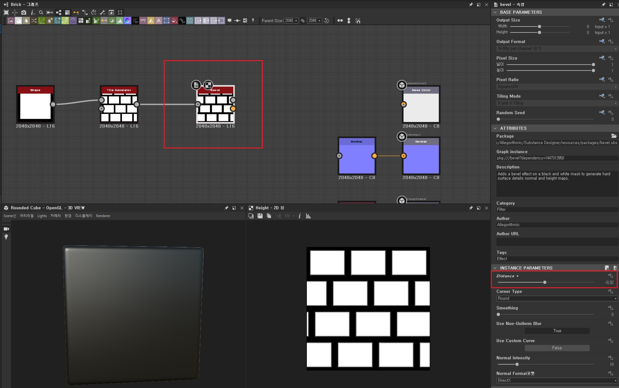Toggle Use Non-Uniform Blur True button
This screenshot has width=619, height=388.
pyautogui.click(x=557, y=331)
